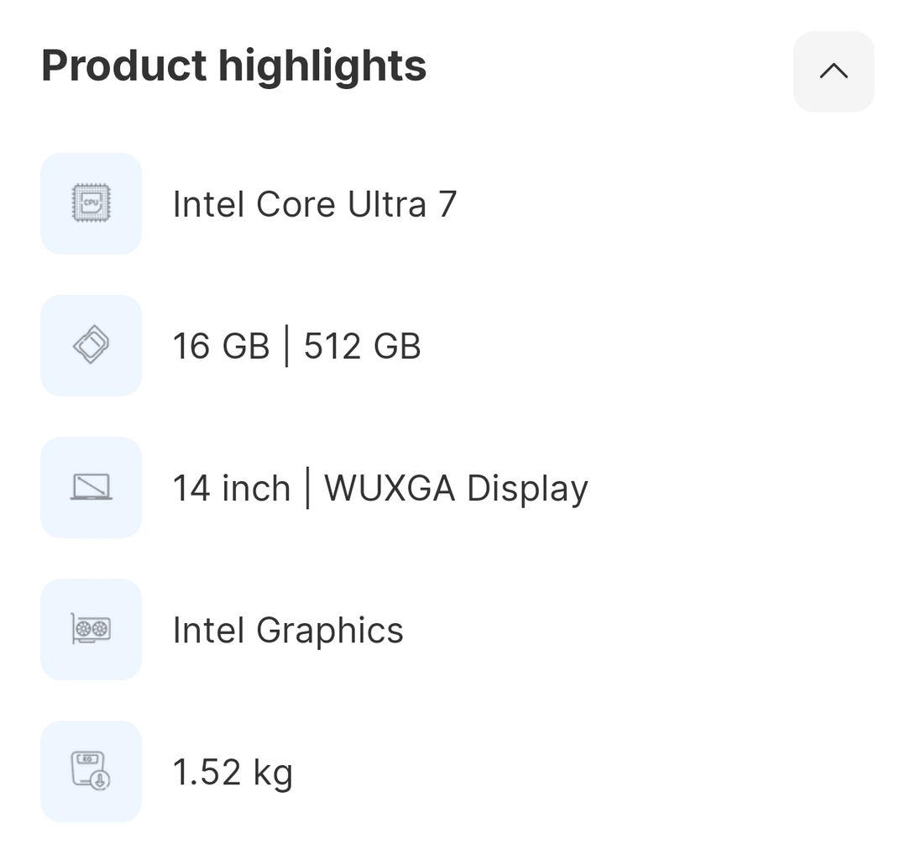Click the Product highlights heading
The height and width of the screenshot is (860, 915).
(233, 65)
